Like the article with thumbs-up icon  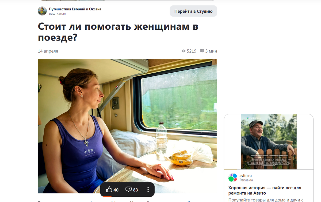pos(109,190)
